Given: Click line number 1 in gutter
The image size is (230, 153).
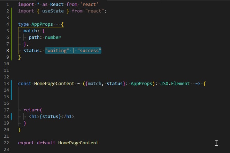Looking at the screenshot, I should tap(8, 5).
